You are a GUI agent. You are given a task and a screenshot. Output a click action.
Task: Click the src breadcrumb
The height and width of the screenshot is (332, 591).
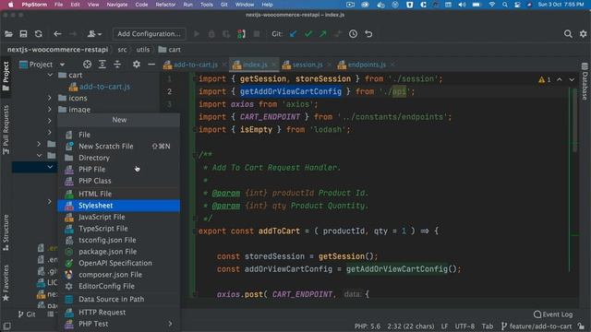click(x=122, y=50)
